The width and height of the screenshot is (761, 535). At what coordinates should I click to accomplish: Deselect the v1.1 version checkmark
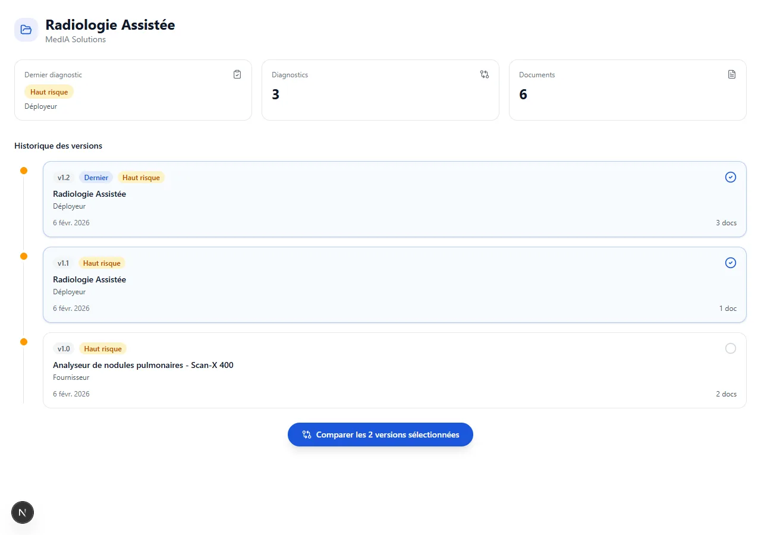pos(731,263)
